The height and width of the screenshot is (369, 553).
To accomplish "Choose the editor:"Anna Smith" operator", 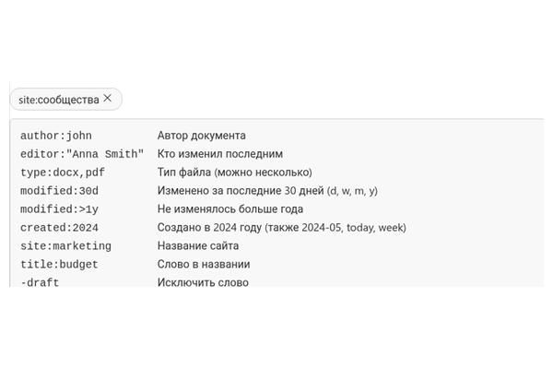I will [82, 154].
